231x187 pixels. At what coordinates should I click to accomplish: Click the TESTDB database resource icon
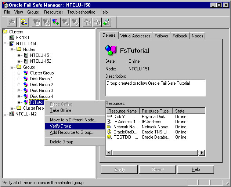tap(109, 137)
